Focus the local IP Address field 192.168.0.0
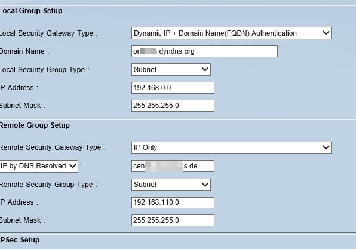The height and width of the screenshot is (249, 356). (x=173, y=88)
